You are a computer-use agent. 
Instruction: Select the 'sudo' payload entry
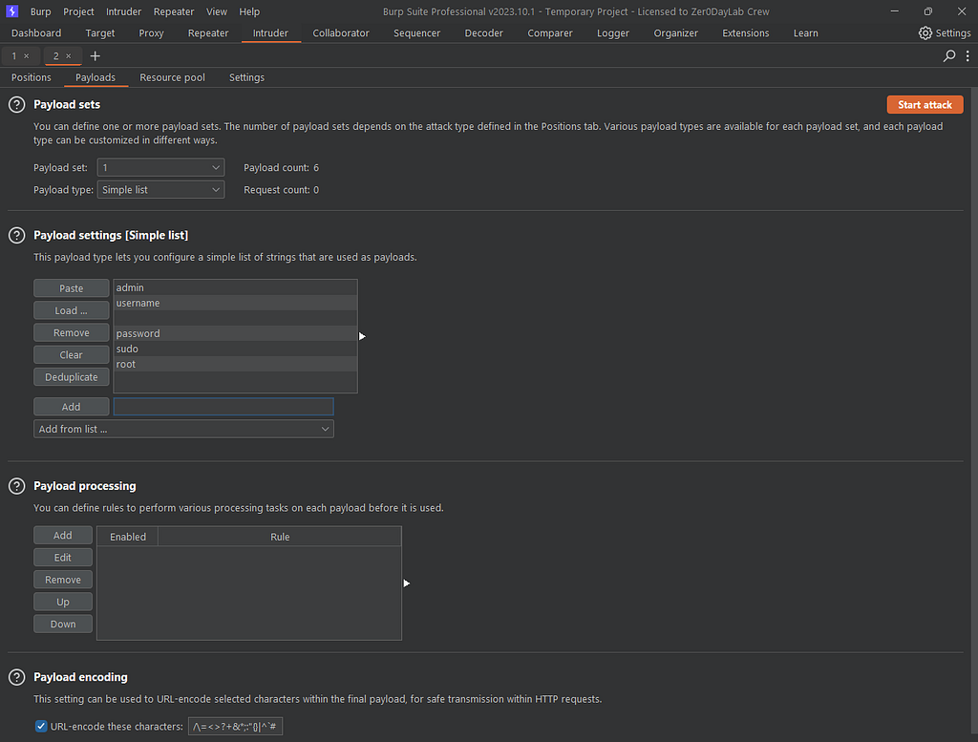pyautogui.click(x=235, y=349)
